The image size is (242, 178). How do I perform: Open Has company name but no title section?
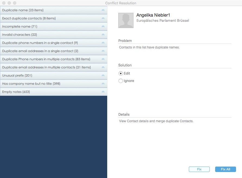[31, 84]
